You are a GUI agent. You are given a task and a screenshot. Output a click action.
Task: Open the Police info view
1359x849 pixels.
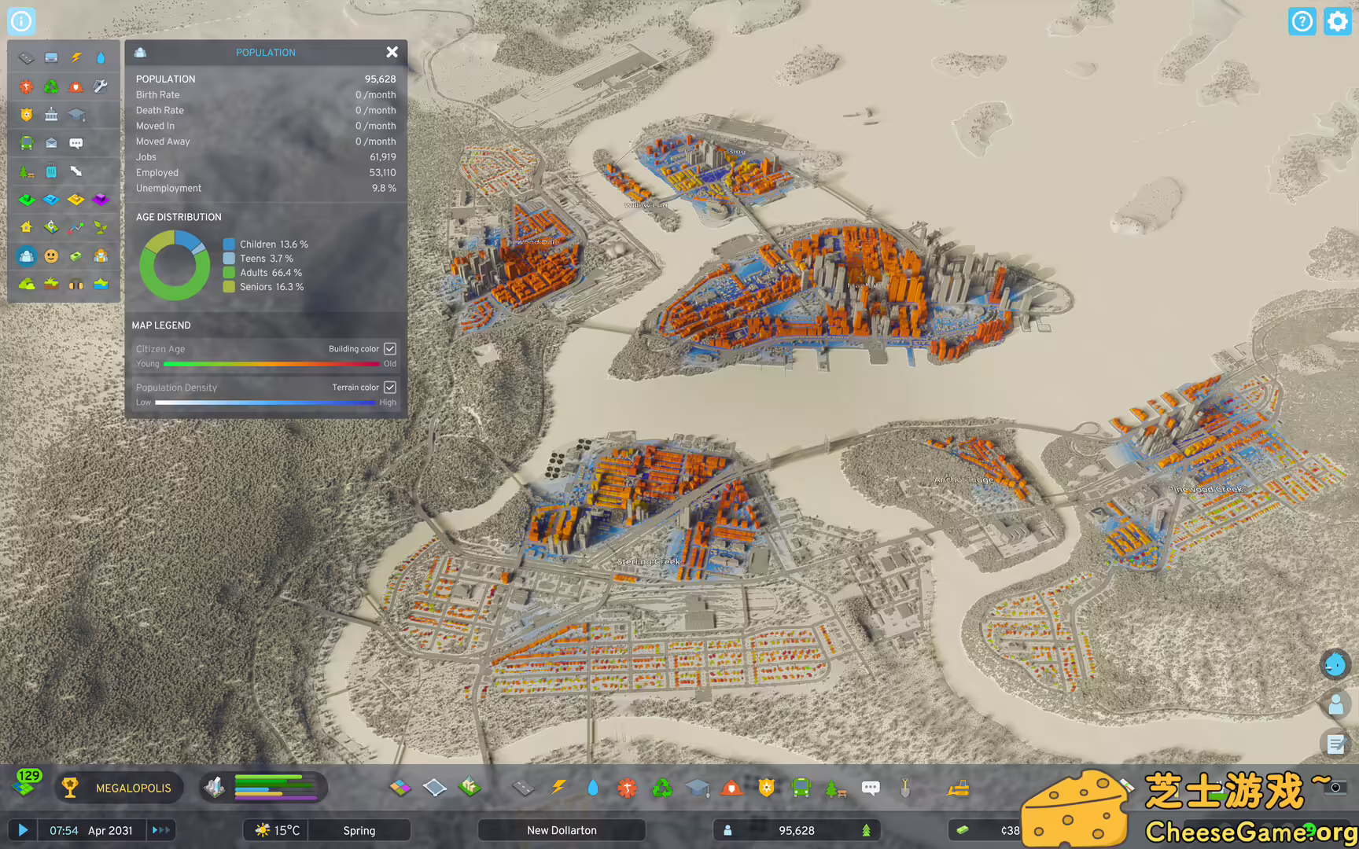(26, 114)
